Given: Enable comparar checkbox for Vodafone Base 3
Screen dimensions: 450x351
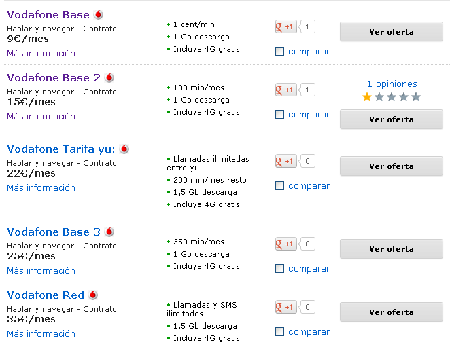Looking at the screenshot, I should click(279, 268).
